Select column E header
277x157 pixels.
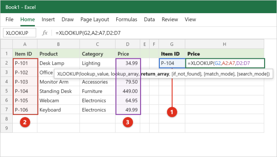point(145,44)
